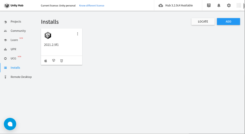Open the three-dot menu for 2021.2.9f1
The height and width of the screenshot is (134, 245).
pyautogui.click(x=78, y=34)
